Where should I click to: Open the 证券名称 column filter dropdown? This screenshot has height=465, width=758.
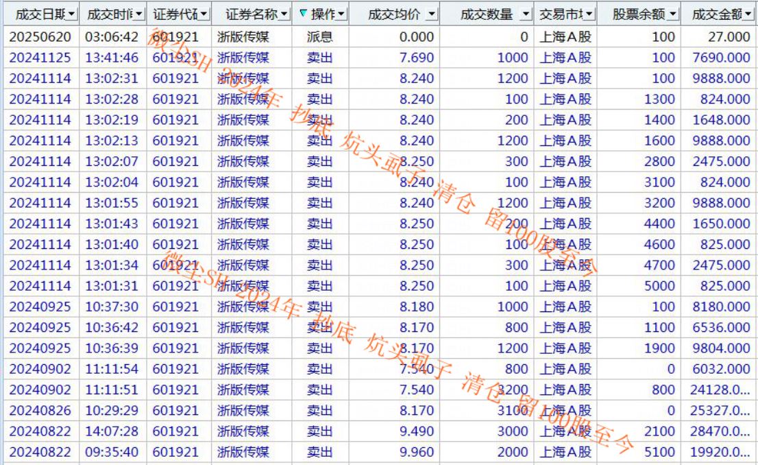(x=284, y=14)
